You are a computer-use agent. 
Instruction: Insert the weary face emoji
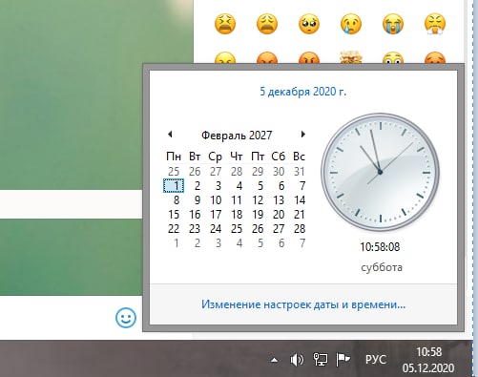tap(267, 24)
